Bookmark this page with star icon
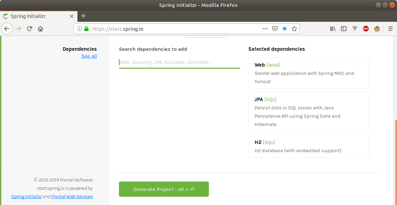Image resolution: width=397 pixels, height=205 pixels. click(x=294, y=29)
